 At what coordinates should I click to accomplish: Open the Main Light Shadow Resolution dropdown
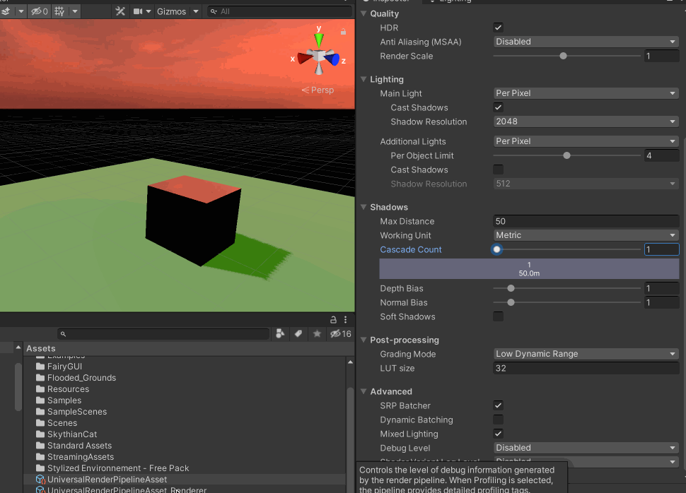[x=586, y=121]
